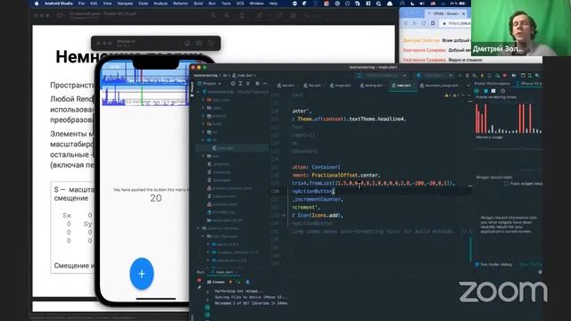The width and height of the screenshot is (571, 321).
Task: Click the hot reload lightning icon in console
Action: [x=230, y=282]
